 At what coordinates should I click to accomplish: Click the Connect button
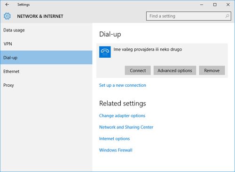point(138,70)
